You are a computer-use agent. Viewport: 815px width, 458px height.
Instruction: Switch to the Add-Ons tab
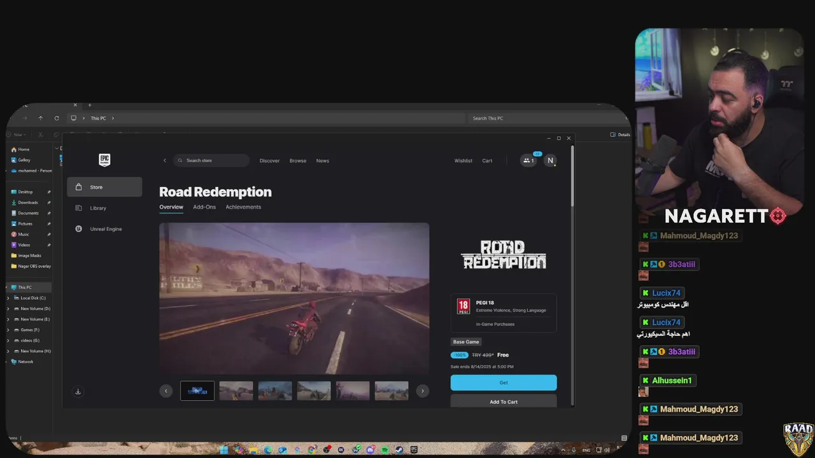click(204, 207)
